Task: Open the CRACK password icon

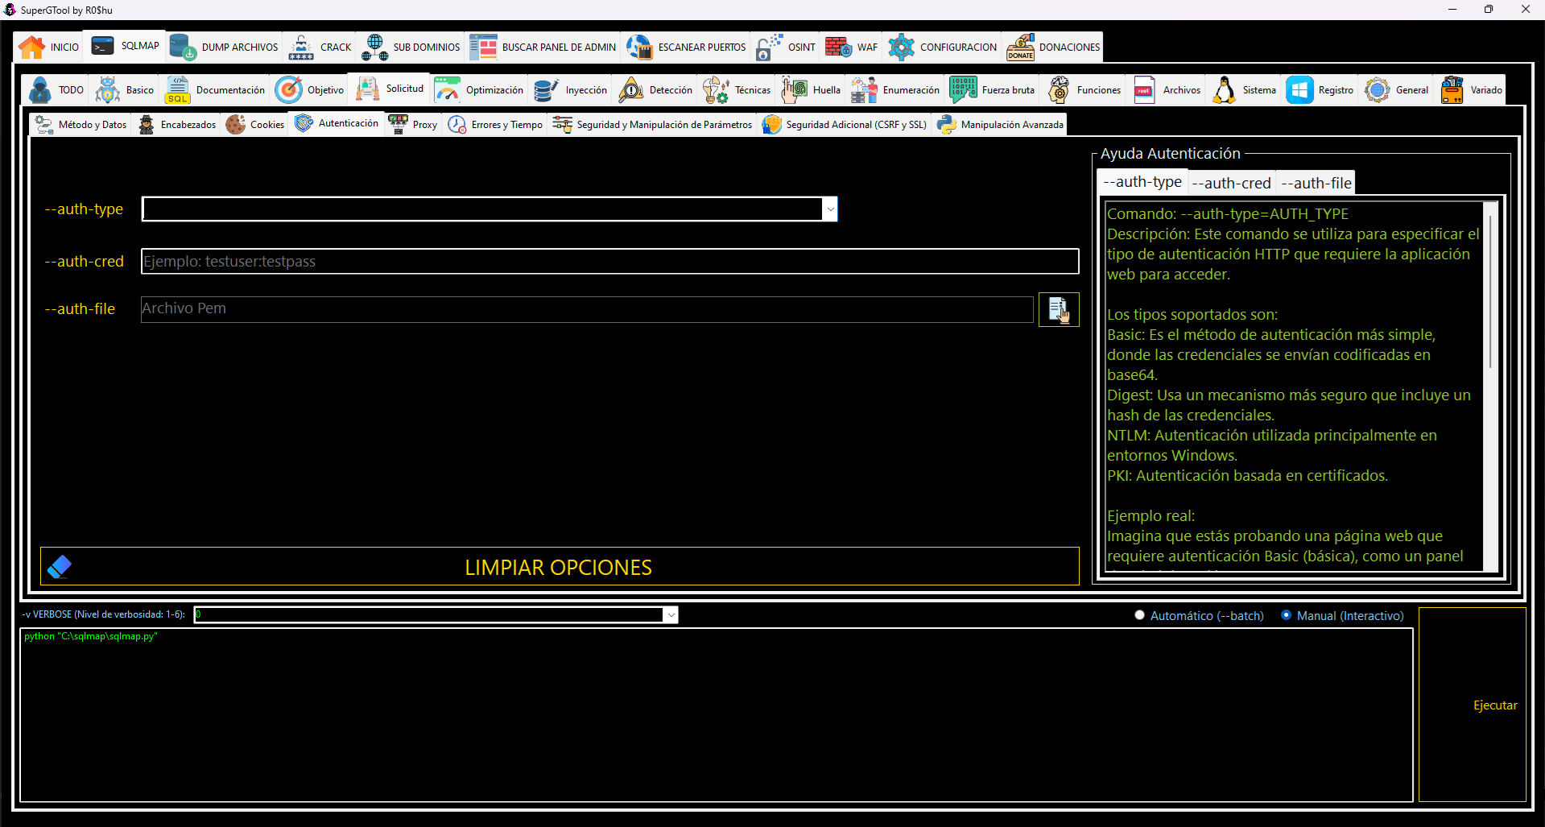Action: (301, 48)
